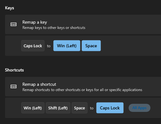Select the gray Win (Left) shortcut key
Image resolution: width=161 pixels, height=124 pixels.
tap(33, 108)
